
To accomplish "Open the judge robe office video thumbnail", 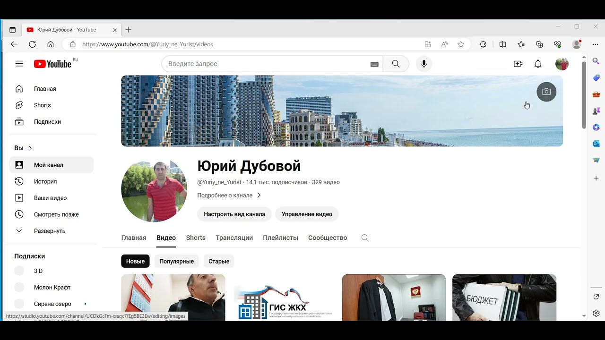I will (x=394, y=297).
